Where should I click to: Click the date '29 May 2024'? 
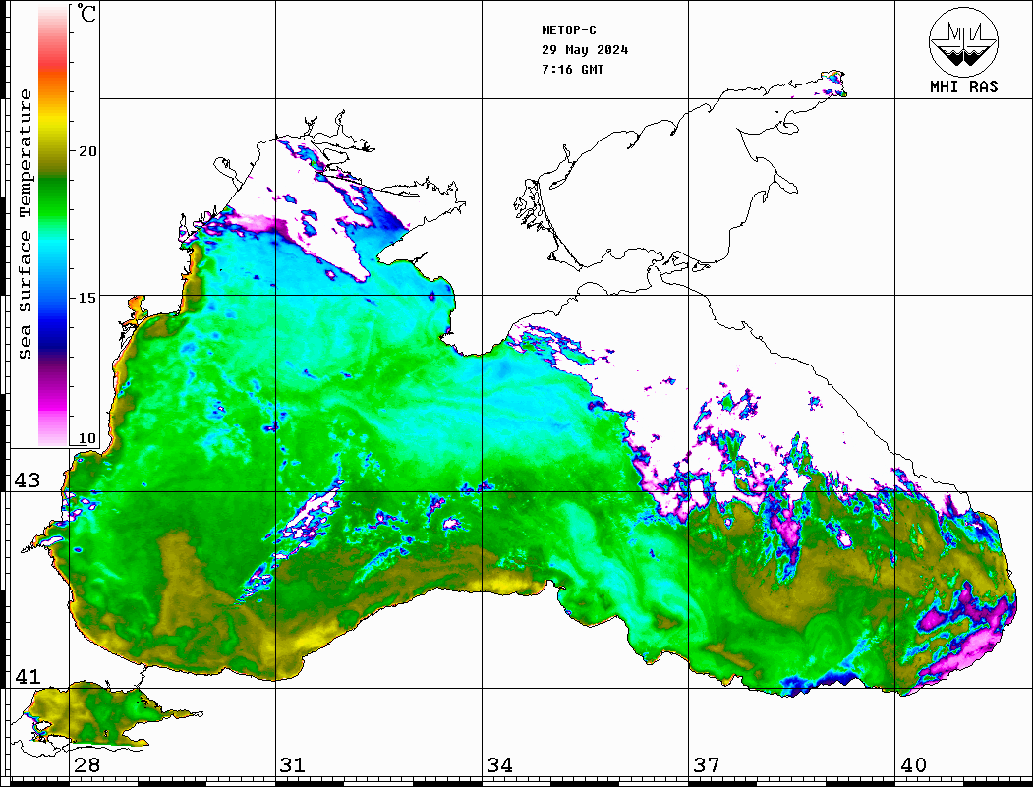coord(585,50)
